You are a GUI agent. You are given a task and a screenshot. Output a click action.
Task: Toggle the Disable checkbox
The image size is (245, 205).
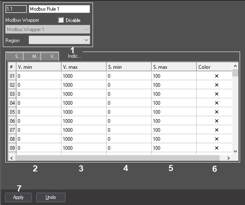(61, 20)
